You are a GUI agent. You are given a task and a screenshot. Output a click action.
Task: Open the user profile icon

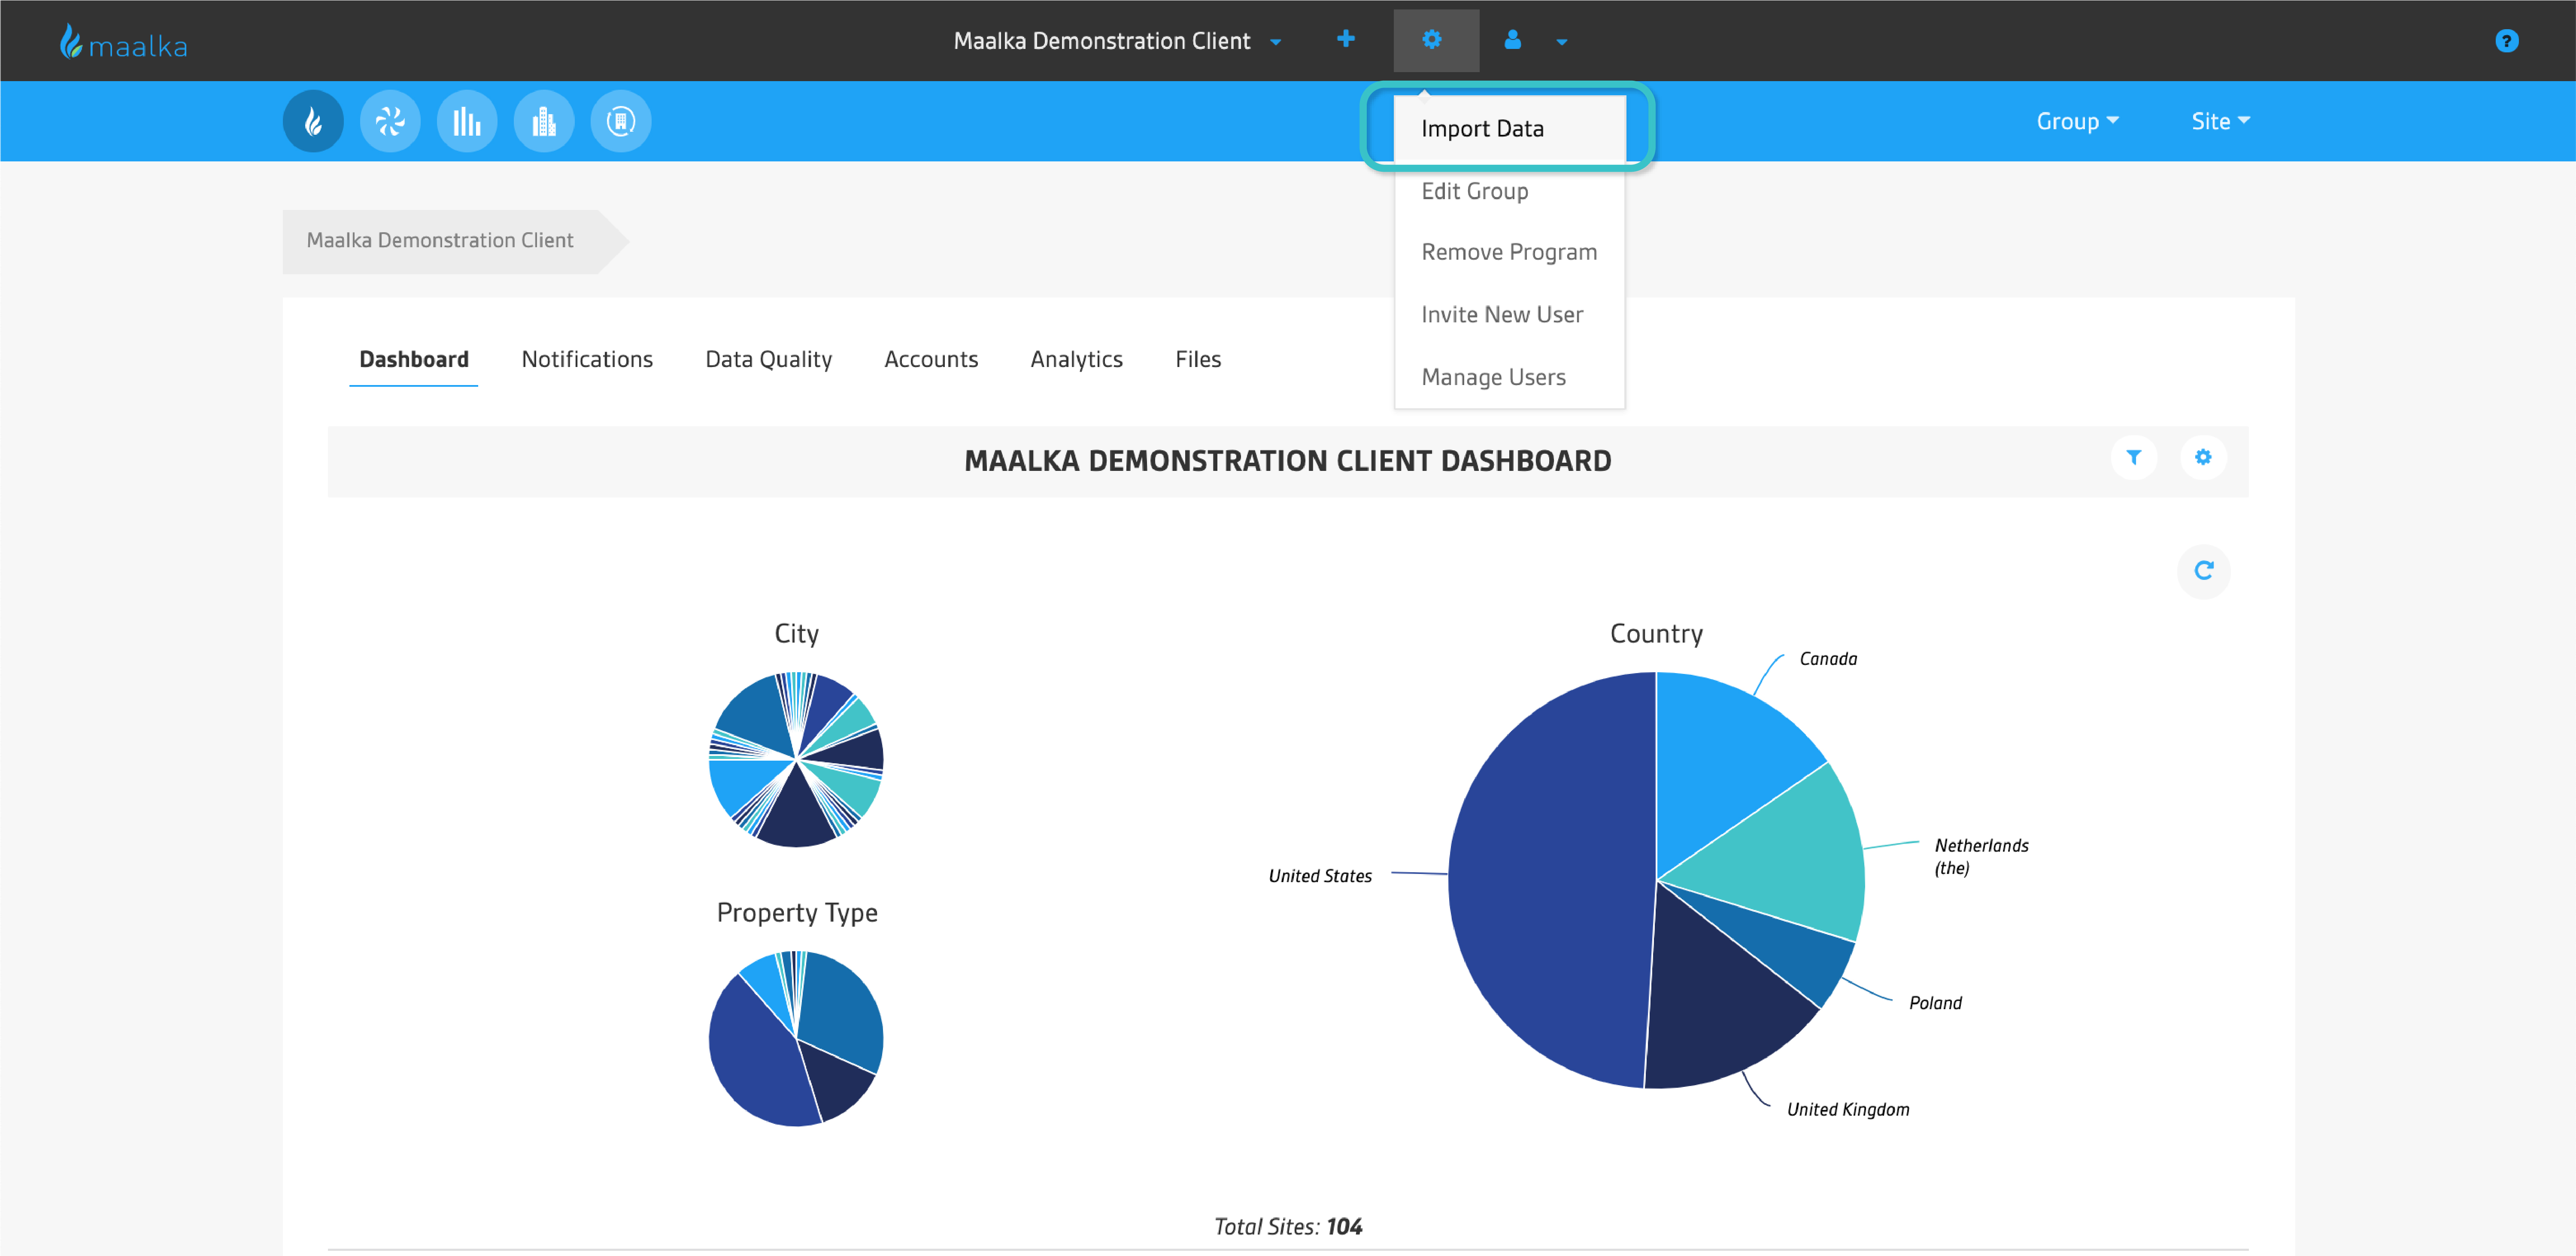(x=1513, y=40)
